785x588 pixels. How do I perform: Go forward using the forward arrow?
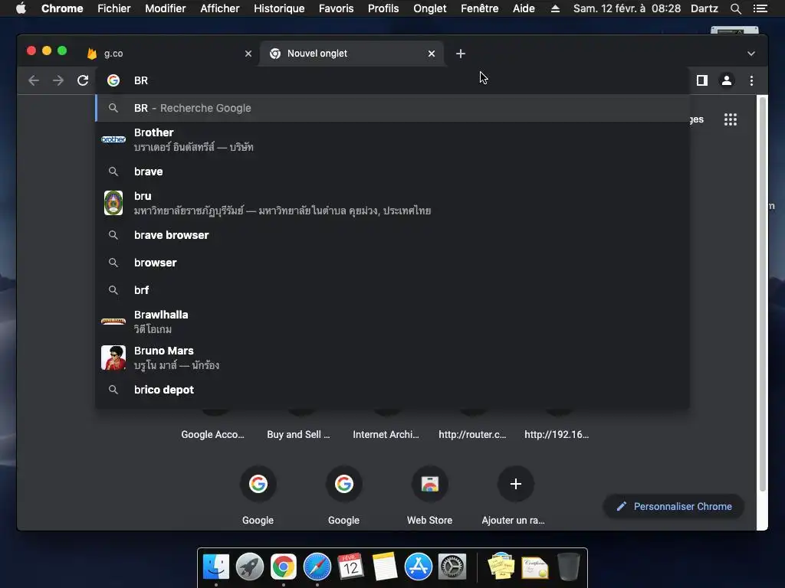(x=58, y=80)
